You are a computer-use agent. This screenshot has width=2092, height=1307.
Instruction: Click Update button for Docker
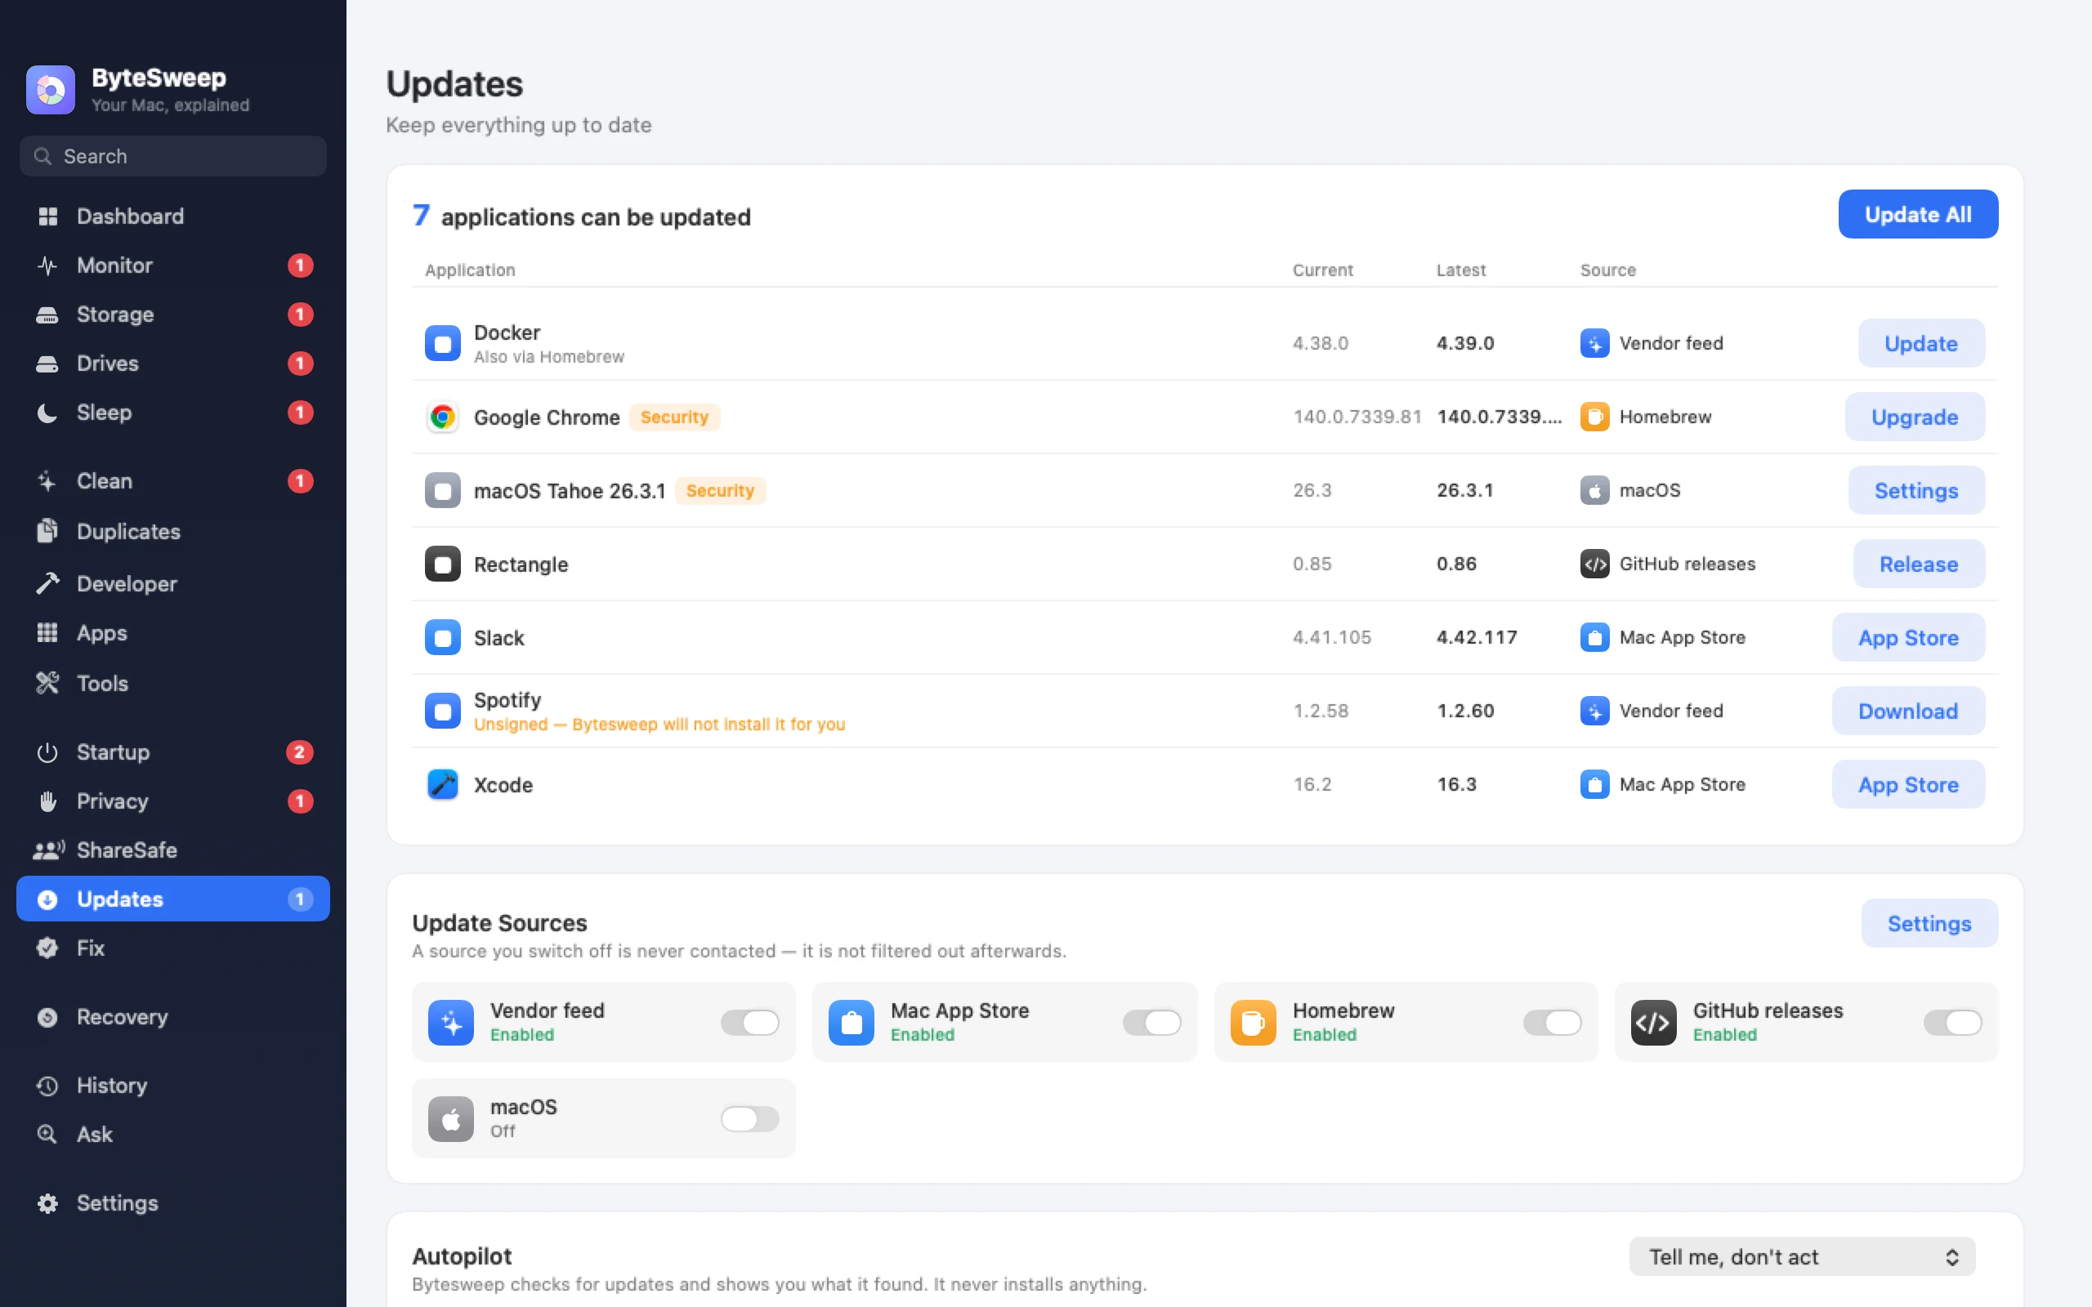1921,343
